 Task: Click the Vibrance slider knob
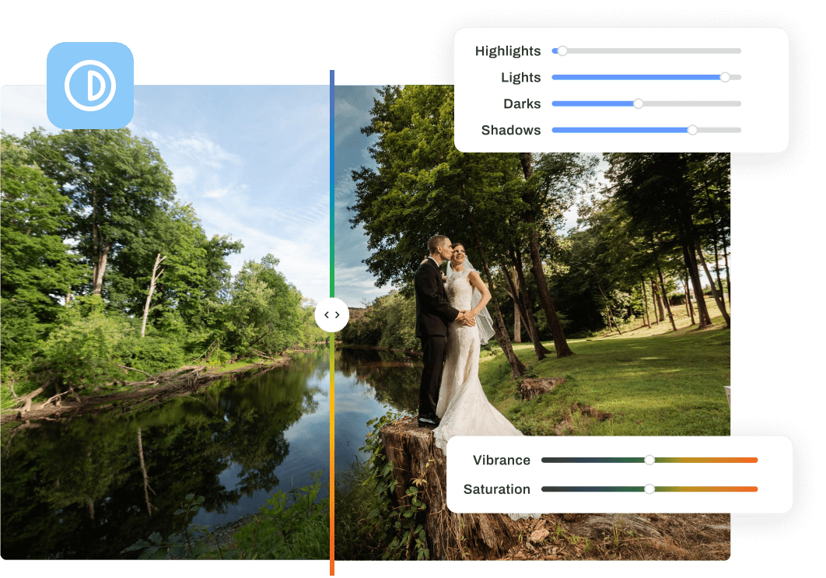coord(649,460)
